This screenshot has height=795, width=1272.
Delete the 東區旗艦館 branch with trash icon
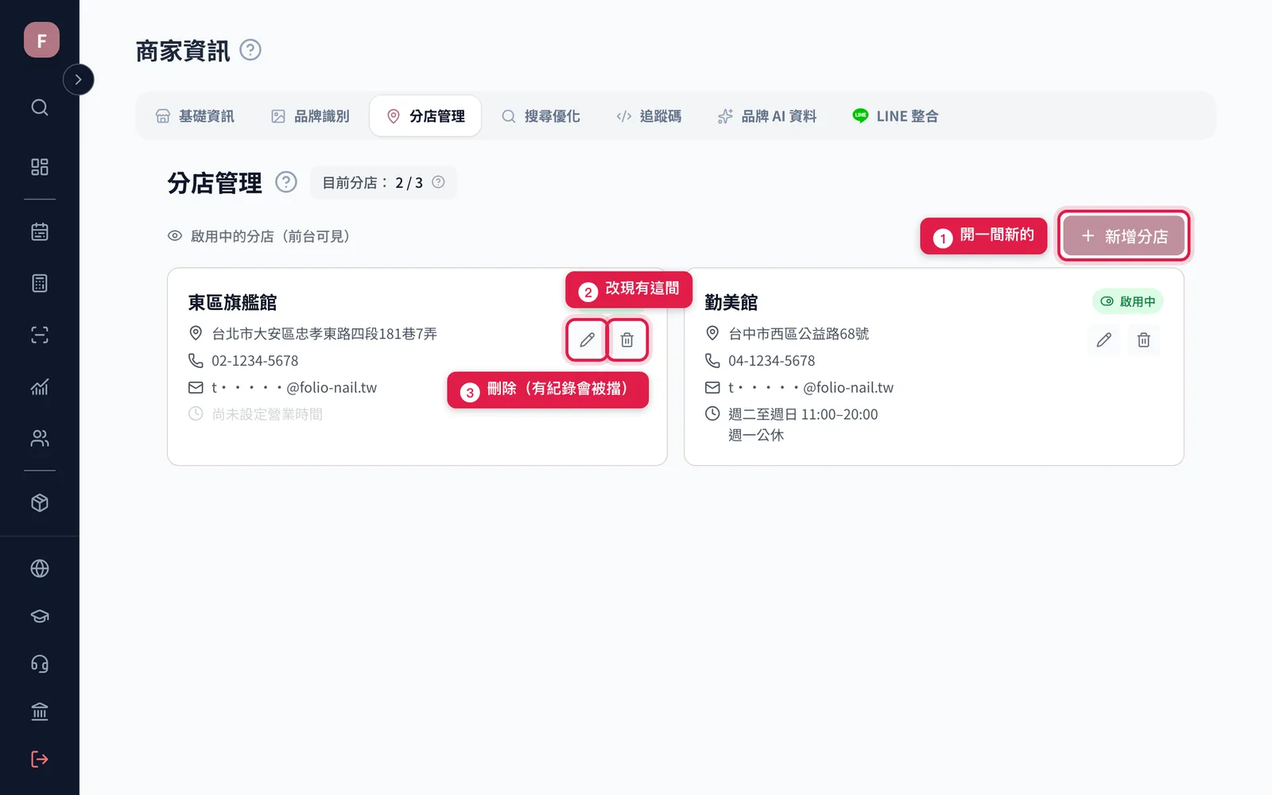pyautogui.click(x=627, y=340)
